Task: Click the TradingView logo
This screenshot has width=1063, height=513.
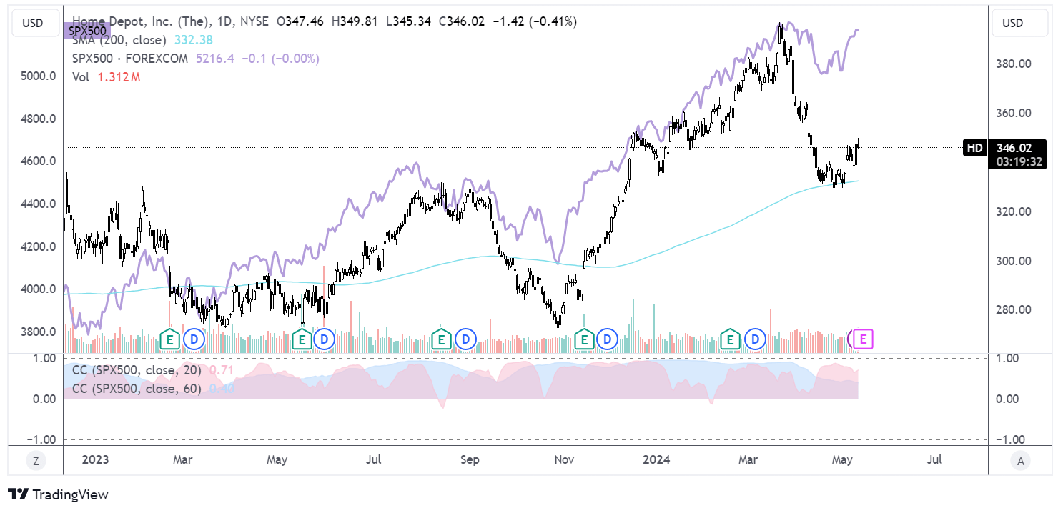Action: click(x=58, y=494)
